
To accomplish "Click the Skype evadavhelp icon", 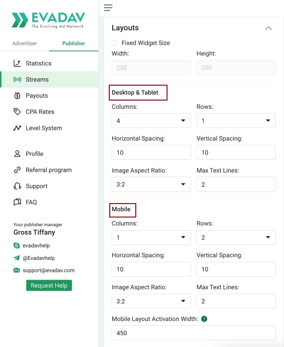I will coord(16,245).
